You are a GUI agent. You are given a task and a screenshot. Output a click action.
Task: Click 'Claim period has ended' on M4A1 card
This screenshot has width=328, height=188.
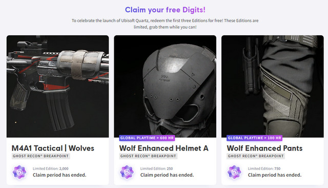pyautogui.click(x=59, y=175)
